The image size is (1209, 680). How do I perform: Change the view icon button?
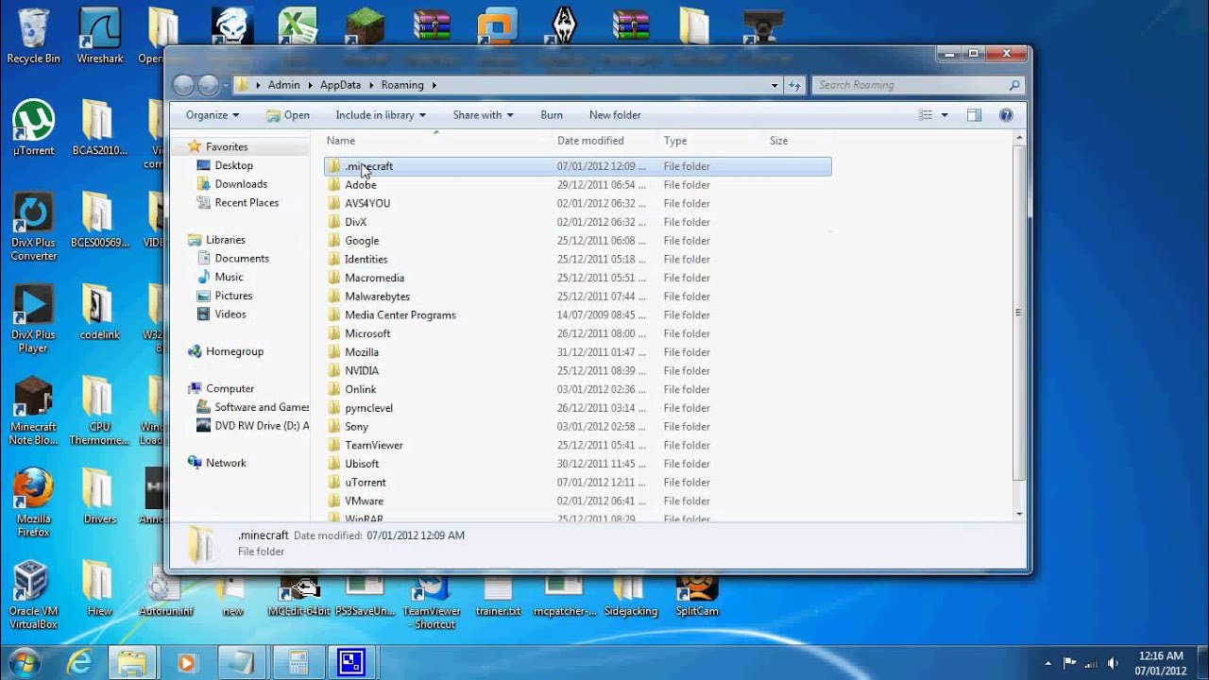[x=926, y=115]
